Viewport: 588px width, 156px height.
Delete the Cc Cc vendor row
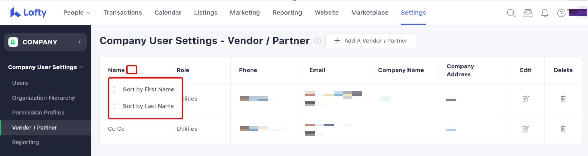(x=563, y=129)
